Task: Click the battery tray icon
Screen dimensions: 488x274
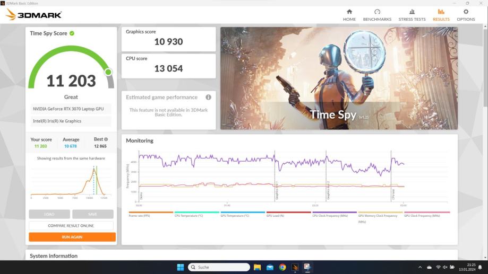Action: pos(452,267)
